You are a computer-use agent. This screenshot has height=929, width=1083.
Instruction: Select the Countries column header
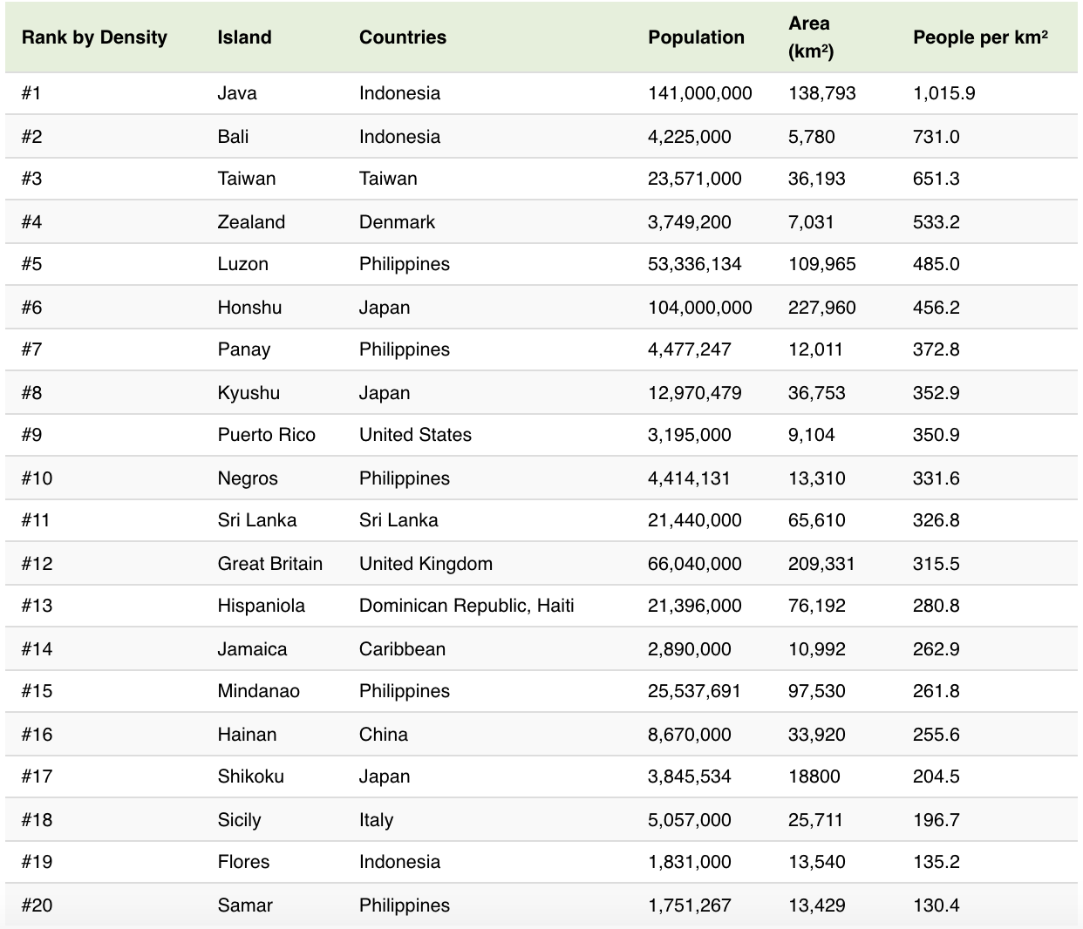coord(402,37)
